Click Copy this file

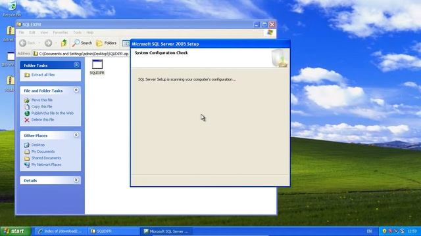click(x=41, y=106)
